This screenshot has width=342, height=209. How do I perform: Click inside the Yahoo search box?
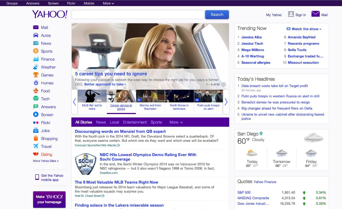(x=138, y=15)
